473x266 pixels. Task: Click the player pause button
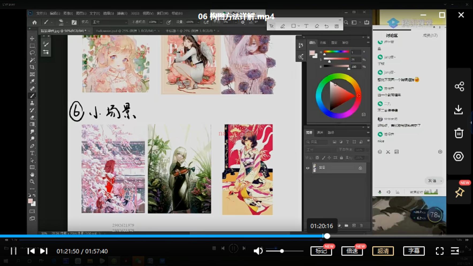[x=14, y=251]
